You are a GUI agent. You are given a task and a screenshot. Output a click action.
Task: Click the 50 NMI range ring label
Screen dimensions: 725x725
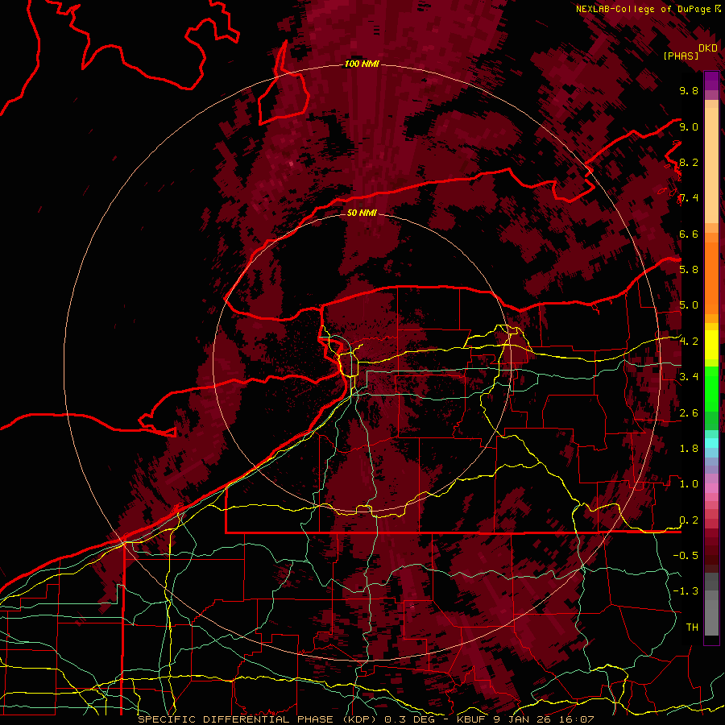pyautogui.click(x=362, y=213)
